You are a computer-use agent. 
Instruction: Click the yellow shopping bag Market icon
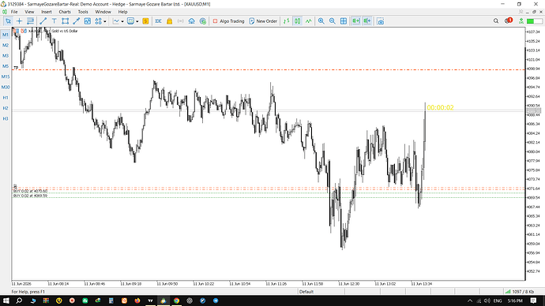pyautogui.click(x=169, y=21)
